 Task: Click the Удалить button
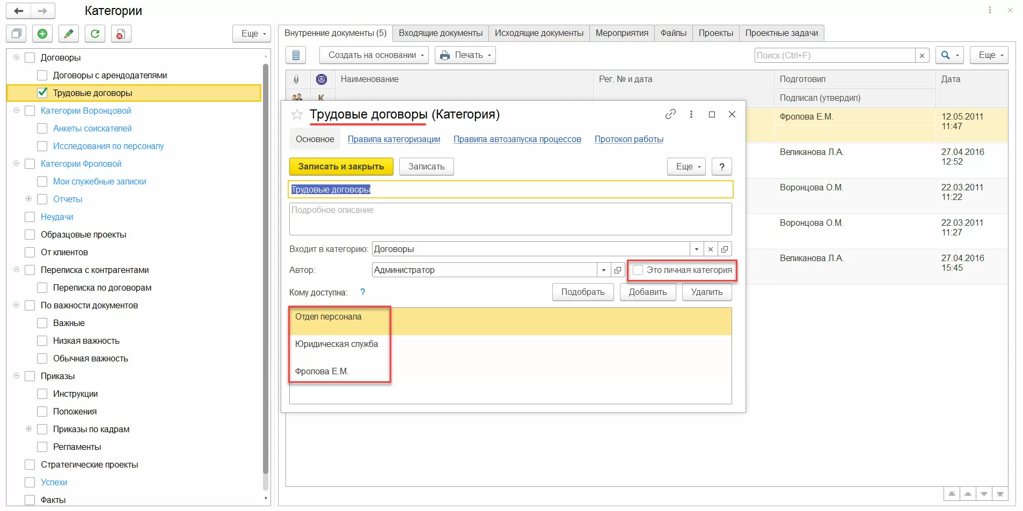pyautogui.click(x=707, y=292)
